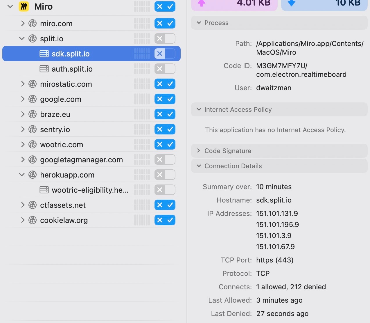Expand the cookielaw.org domain row

click(x=23, y=220)
